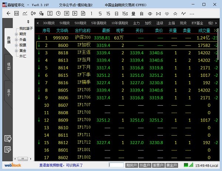Select the IF1709 contract row
This screenshot has height=171, width=222.
[126, 120]
